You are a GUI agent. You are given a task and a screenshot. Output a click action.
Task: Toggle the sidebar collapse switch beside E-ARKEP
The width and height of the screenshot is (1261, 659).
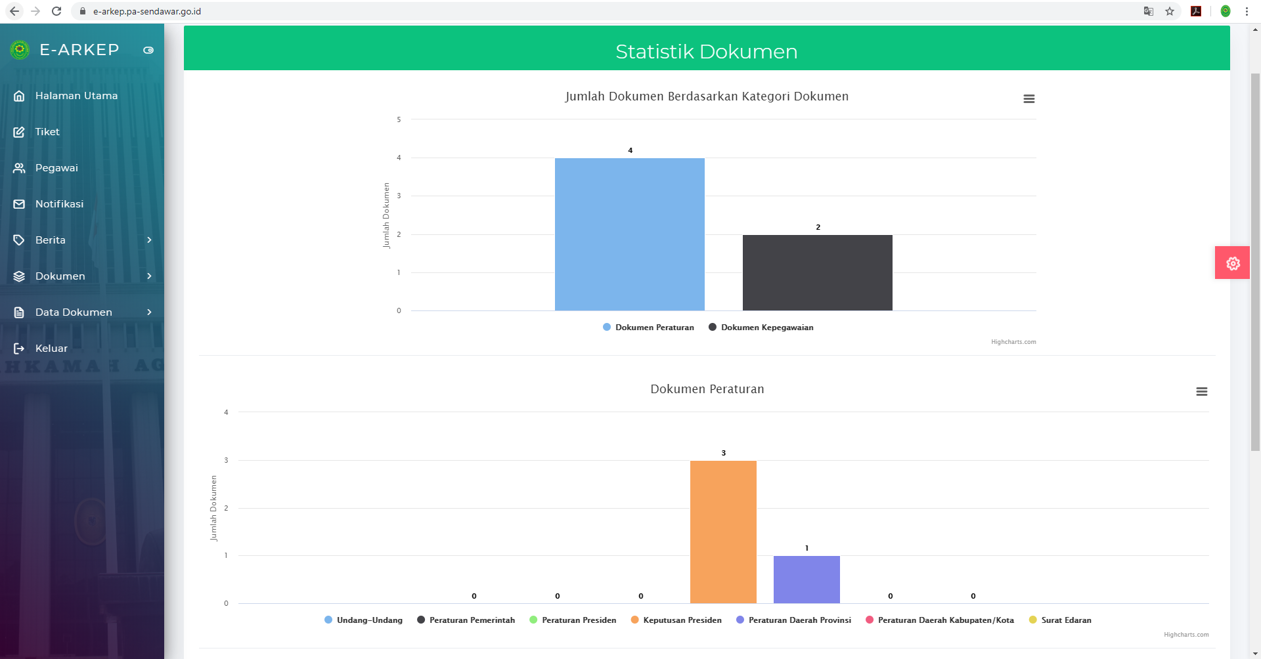point(148,50)
